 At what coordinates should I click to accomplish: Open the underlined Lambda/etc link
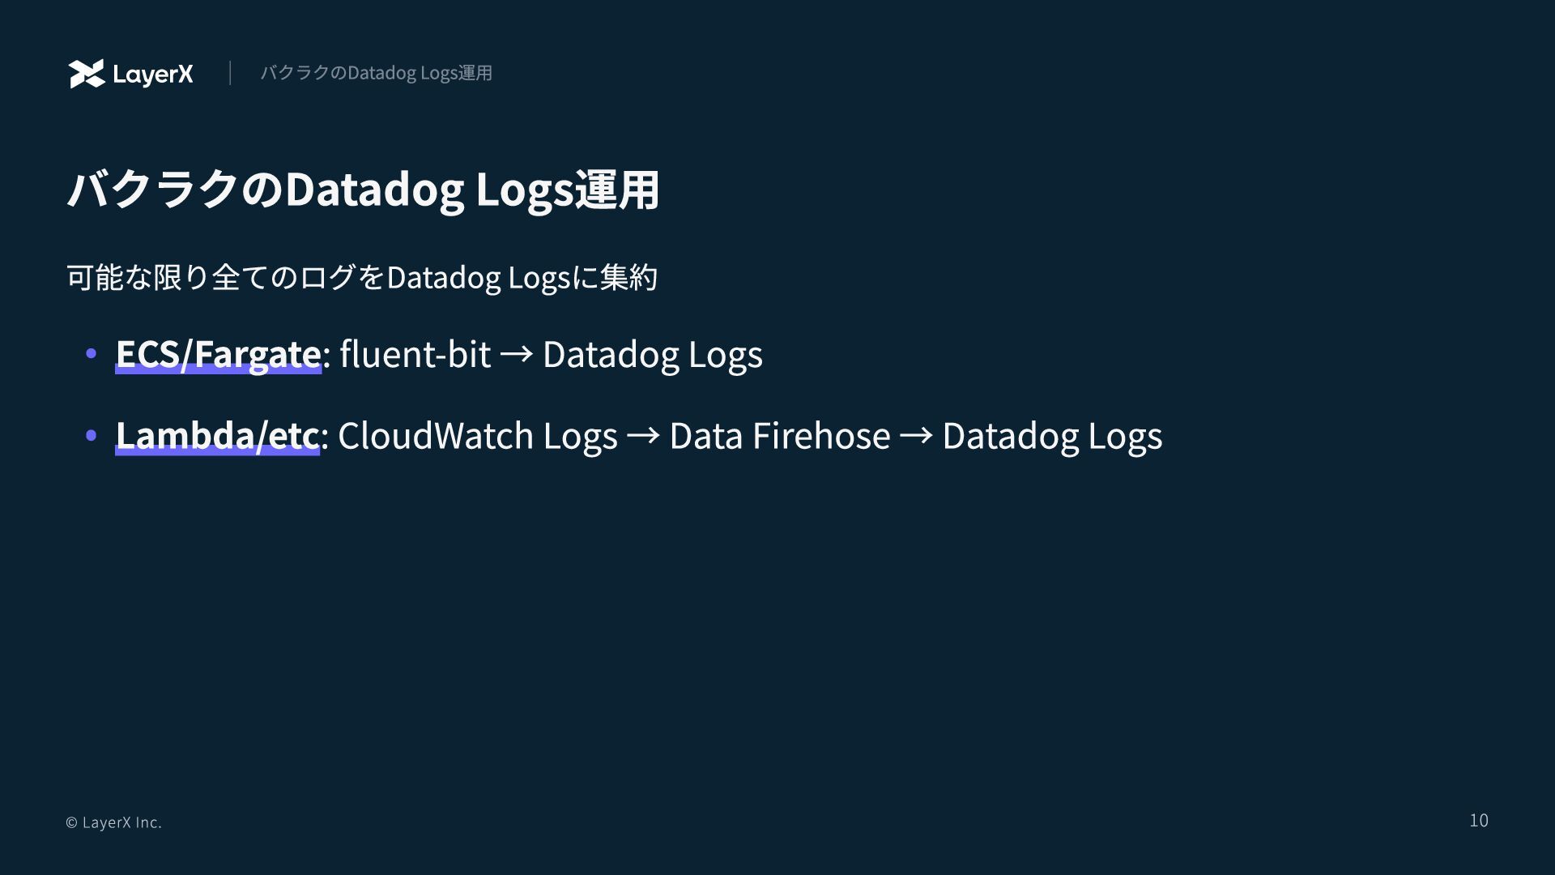point(217,435)
